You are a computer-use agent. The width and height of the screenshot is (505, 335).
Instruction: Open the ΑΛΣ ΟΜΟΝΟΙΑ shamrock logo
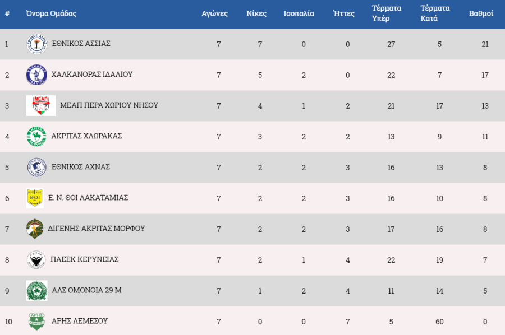(36, 291)
